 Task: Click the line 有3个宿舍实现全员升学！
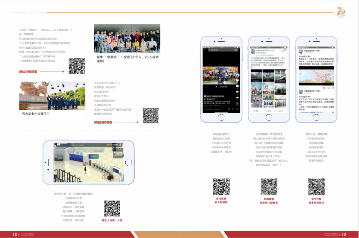tap(33, 48)
